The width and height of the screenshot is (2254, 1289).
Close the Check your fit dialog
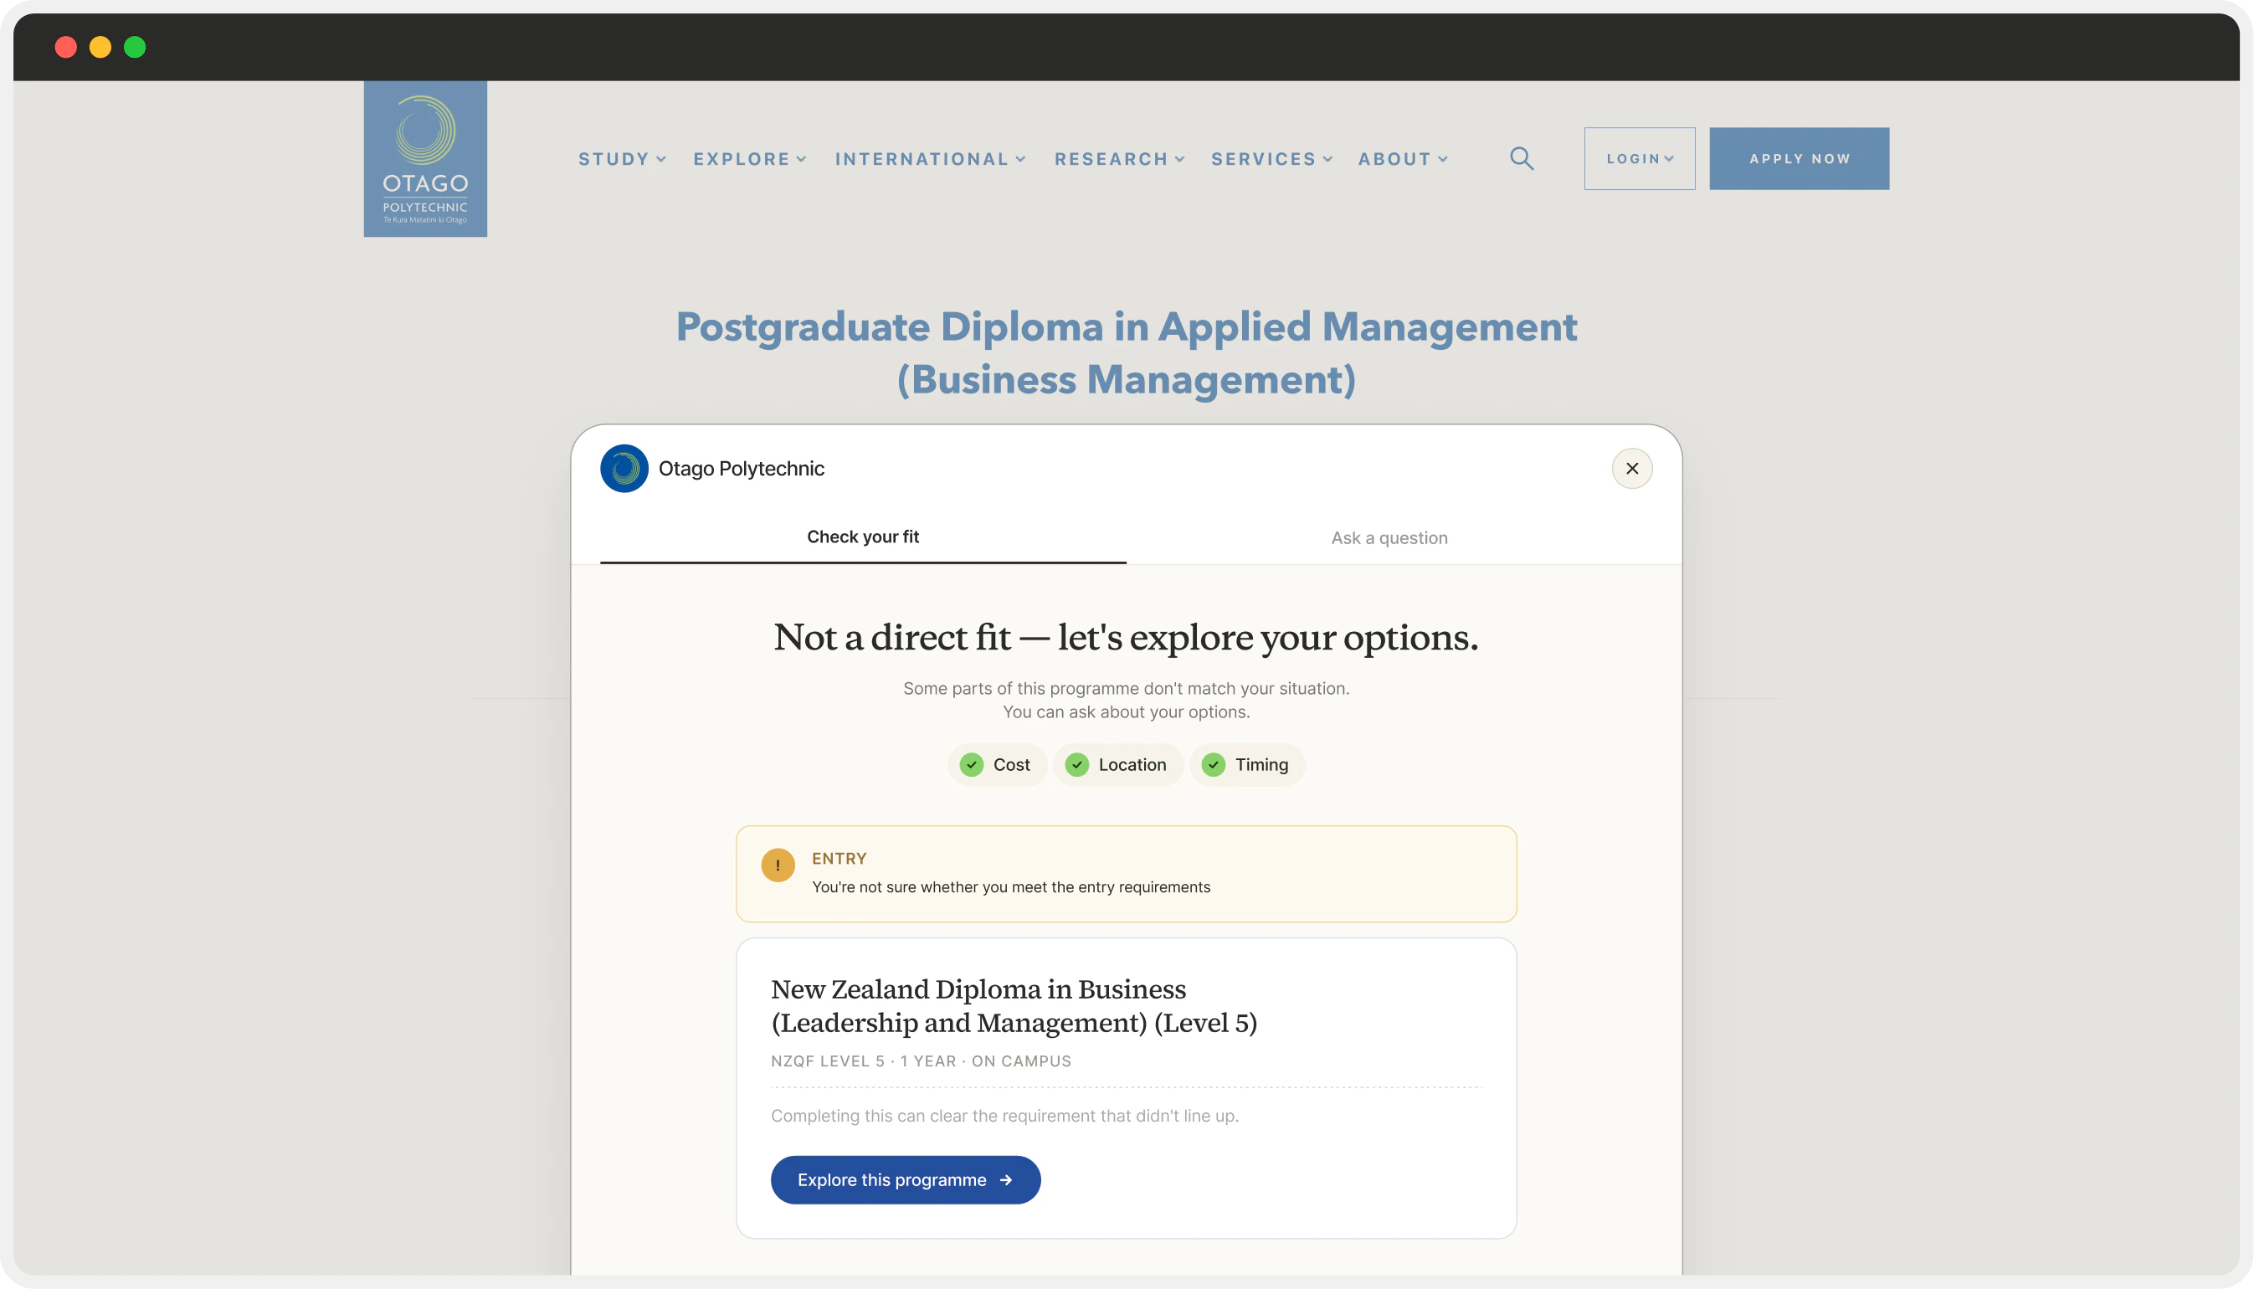click(1631, 469)
